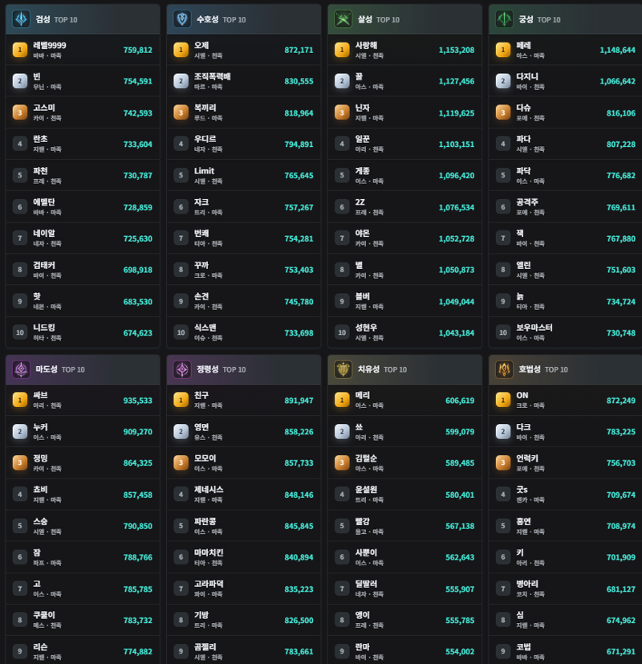Click the rank 5 badge beside Limit
This screenshot has width=642, height=664.
pos(181,175)
